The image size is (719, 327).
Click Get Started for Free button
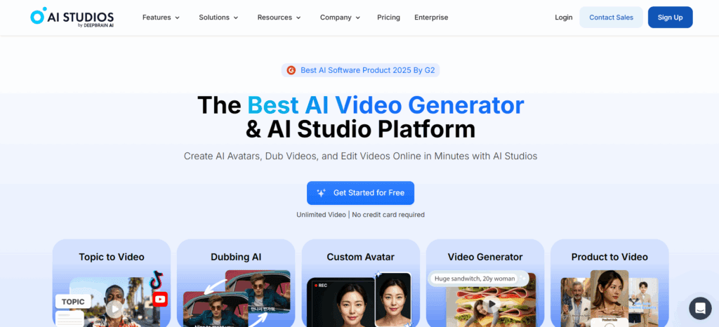(360, 193)
